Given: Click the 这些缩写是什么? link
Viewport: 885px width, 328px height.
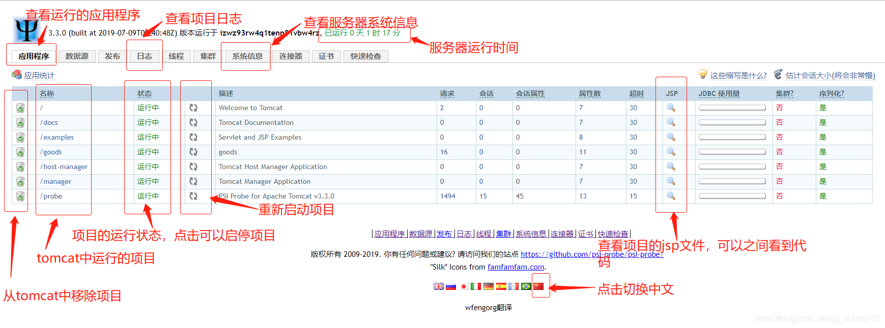Looking at the screenshot, I should click(738, 75).
